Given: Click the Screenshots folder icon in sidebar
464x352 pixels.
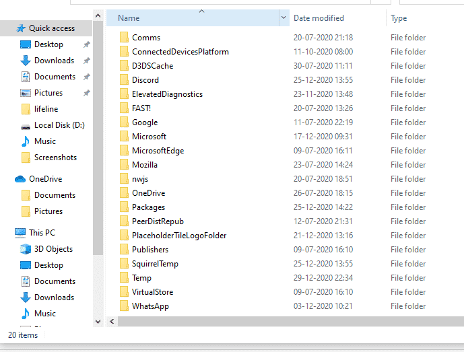Looking at the screenshot, I should tap(26, 157).
